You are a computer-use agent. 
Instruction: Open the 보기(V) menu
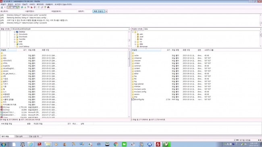(x=18, y=4)
